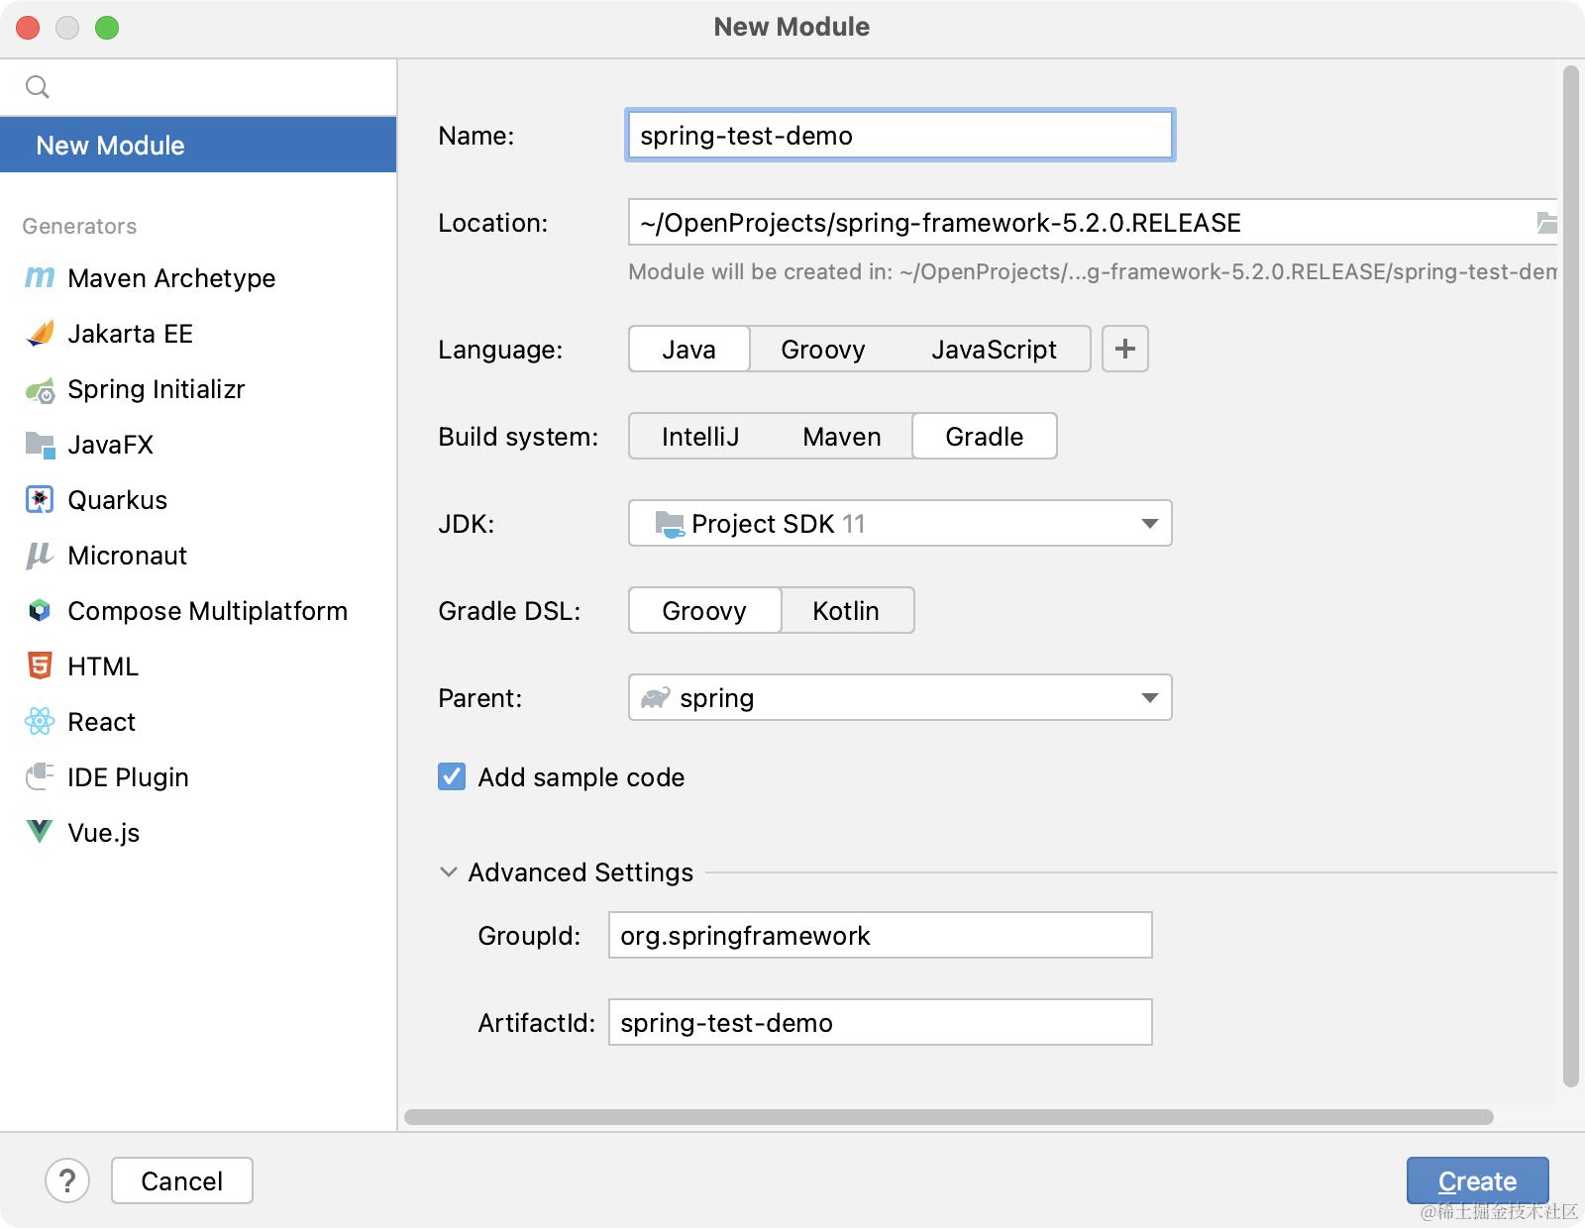Click the Maven Archetype generator icon

40,278
